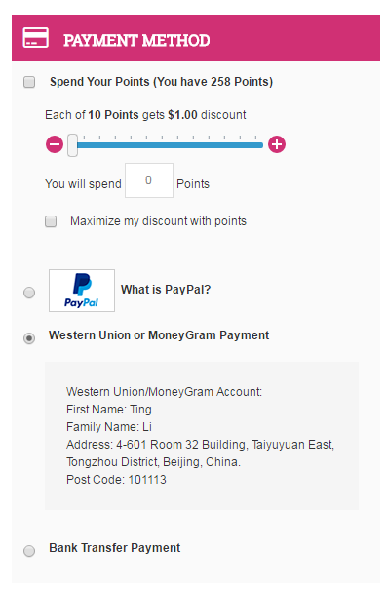Click the credit card icon in header
Image resolution: width=387 pixels, height=590 pixels.
click(x=36, y=38)
